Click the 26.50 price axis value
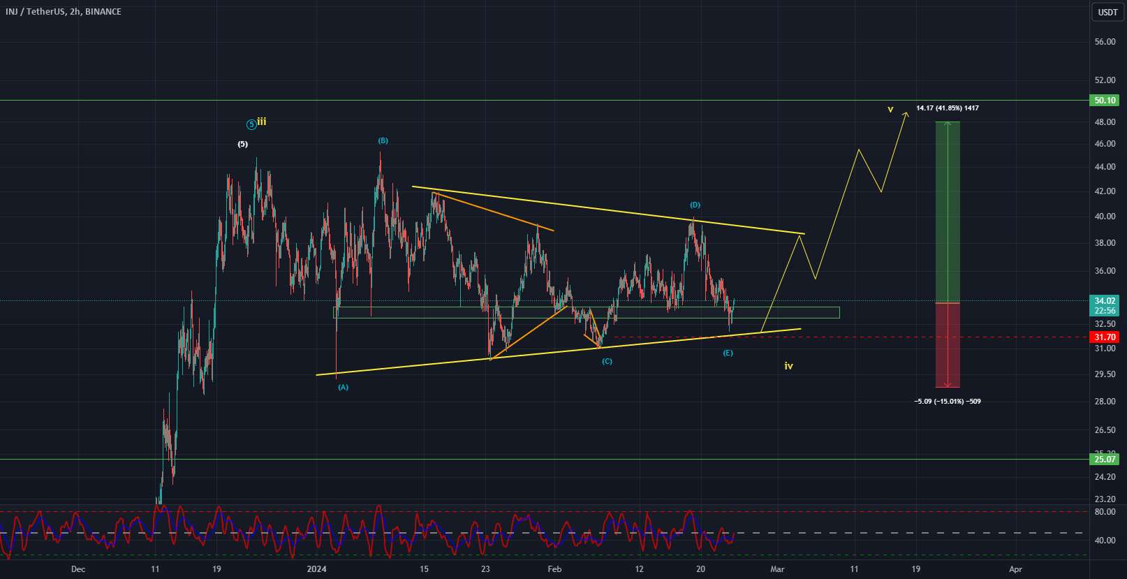Screen dimensions: 1127x579 (1105, 430)
